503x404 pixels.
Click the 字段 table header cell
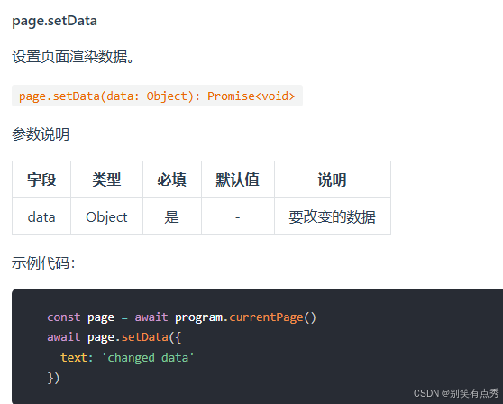[41, 179]
